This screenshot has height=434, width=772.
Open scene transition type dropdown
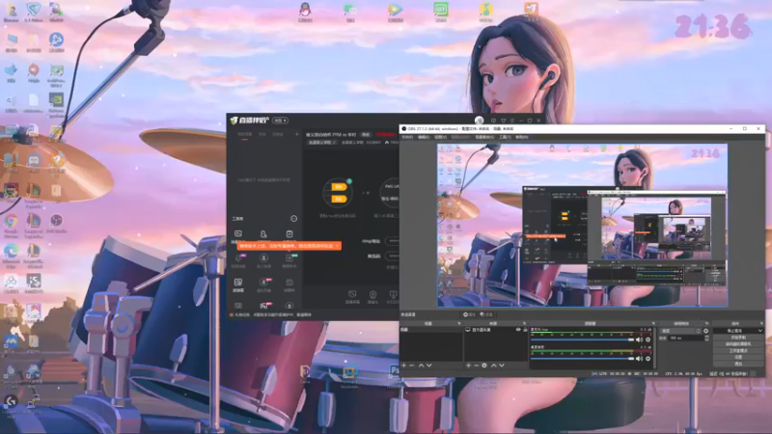pyautogui.click(x=681, y=331)
